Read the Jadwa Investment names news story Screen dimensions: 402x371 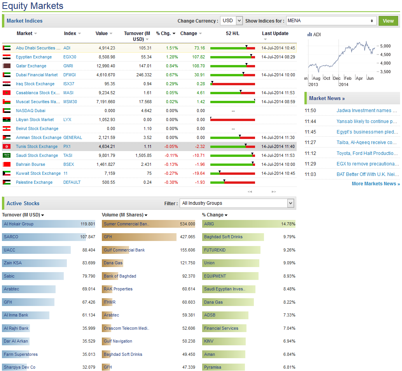coord(367,111)
